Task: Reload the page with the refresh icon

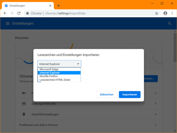Action: pyautogui.click(x=19, y=13)
